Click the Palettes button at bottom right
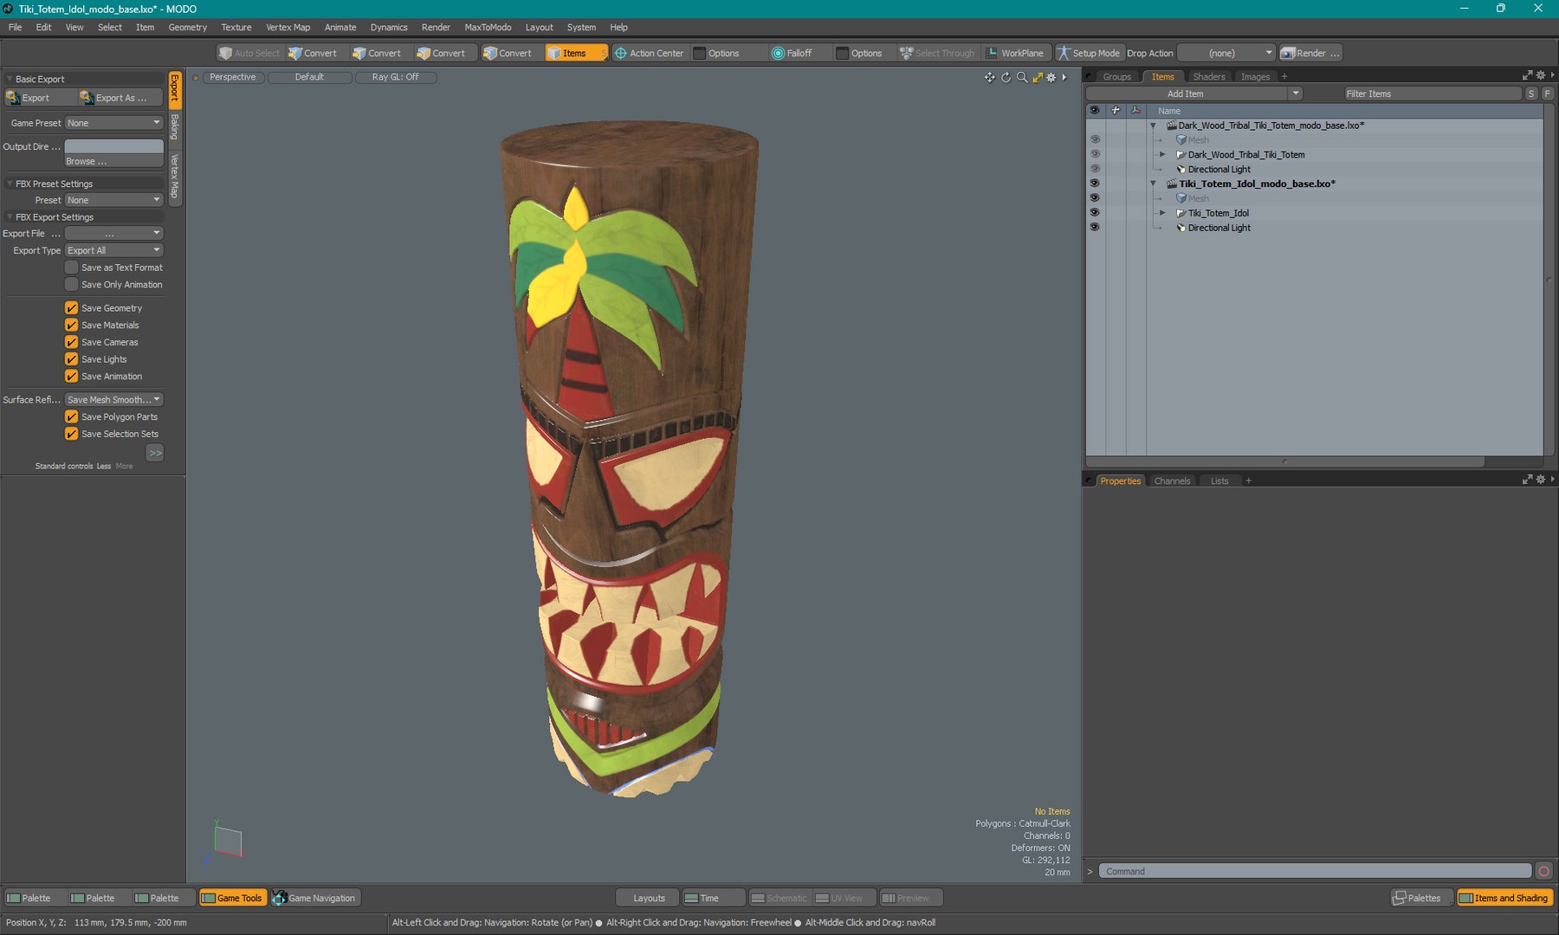 1421,898
